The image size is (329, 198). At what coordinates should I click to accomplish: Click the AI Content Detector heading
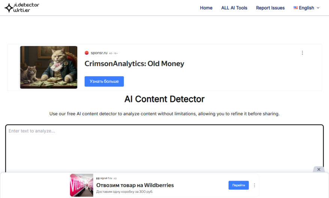click(x=164, y=99)
